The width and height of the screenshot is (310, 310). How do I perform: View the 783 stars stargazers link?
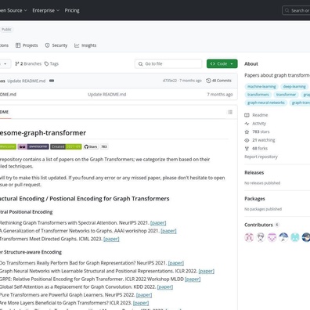pyautogui.click(x=261, y=132)
